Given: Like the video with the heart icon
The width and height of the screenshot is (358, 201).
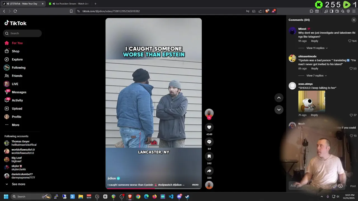Looking at the screenshot, I should click(209, 127).
